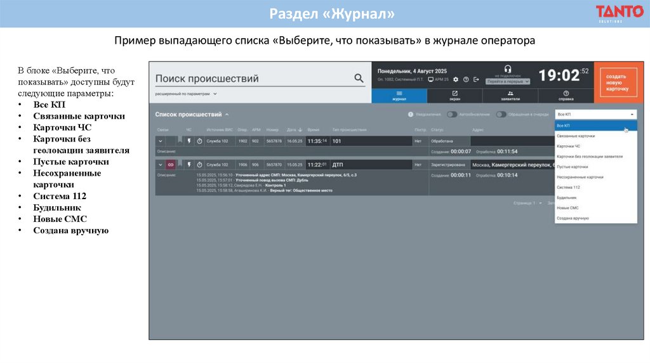Click address Москва, Камергерский переулок

pyautogui.click(x=513, y=165)
